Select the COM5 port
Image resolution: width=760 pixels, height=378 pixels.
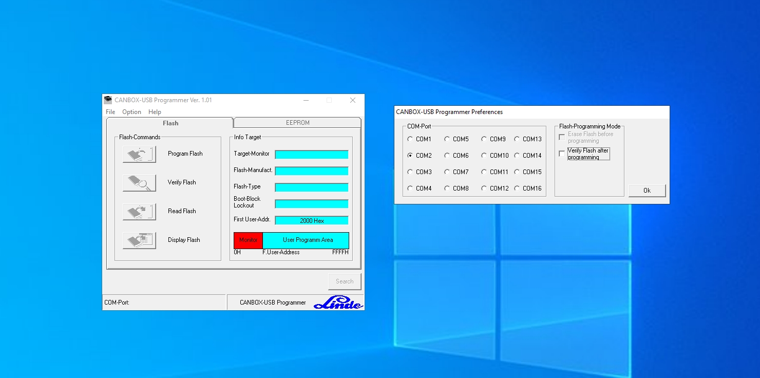click(x=447, y=139)
